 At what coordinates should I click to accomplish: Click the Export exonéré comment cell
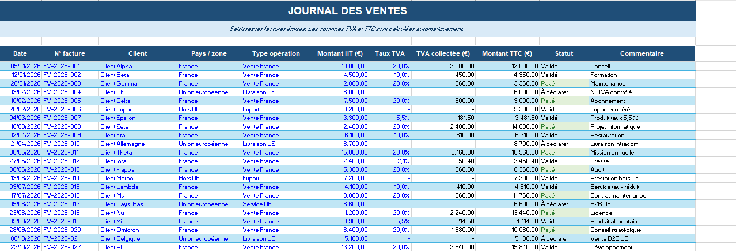pyautogui.click(x=642, y=109)
